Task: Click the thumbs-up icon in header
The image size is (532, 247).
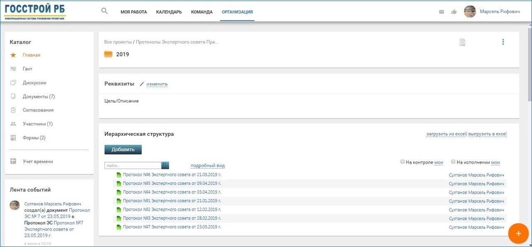Action: pos(454,12)
